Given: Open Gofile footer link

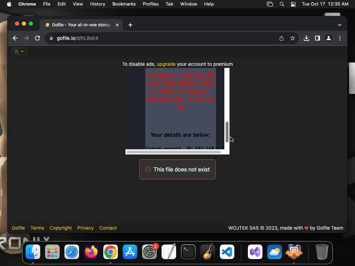Looking at the screenshot, I should [18, 228].
